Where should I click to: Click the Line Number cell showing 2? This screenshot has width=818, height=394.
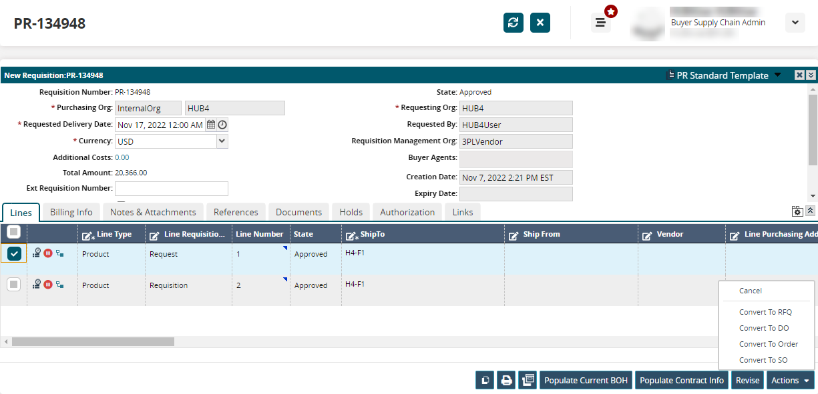pos(260,289)
